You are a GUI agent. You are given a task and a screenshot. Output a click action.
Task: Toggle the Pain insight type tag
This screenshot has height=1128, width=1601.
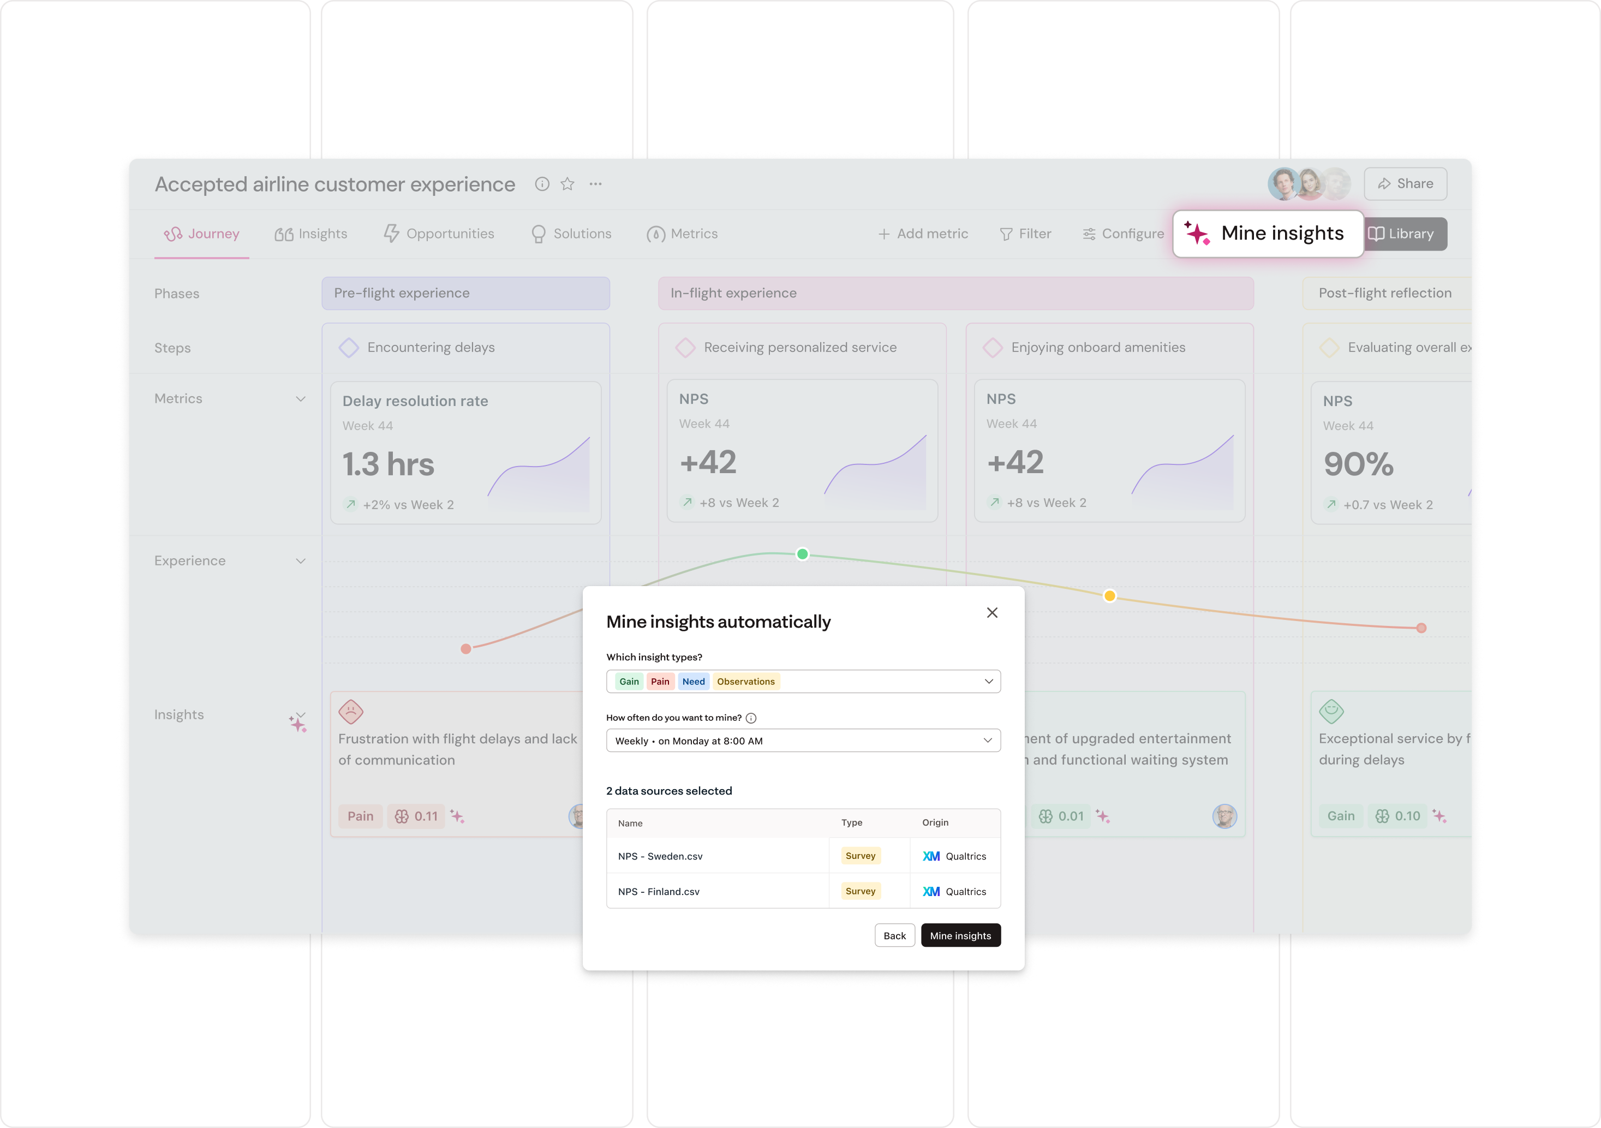(660, 681)
